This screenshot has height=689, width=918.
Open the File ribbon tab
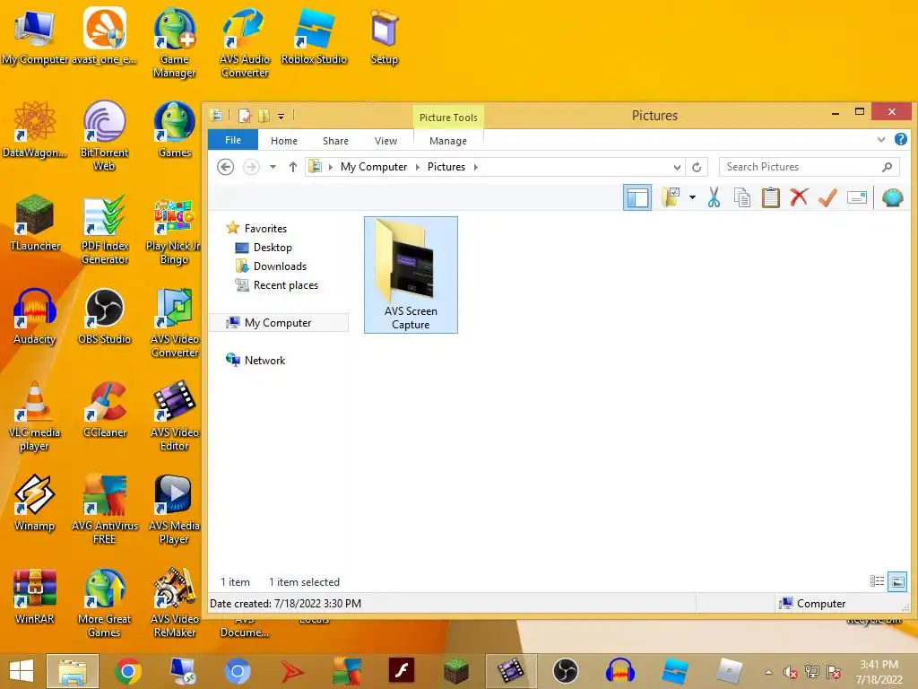pyautogui.click(x=233, y=140)
